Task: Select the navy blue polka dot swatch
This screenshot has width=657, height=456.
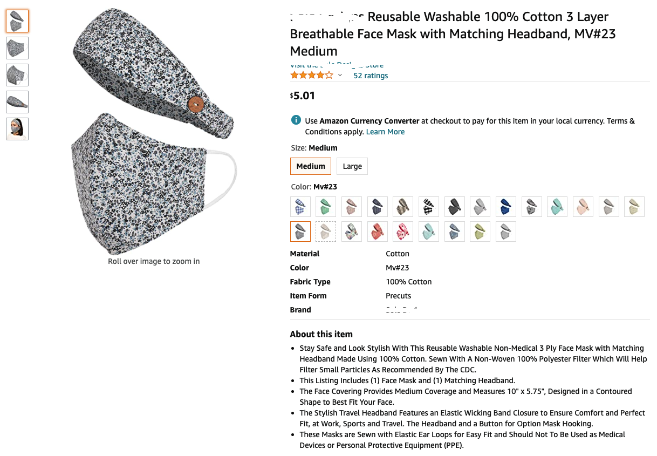Action: pos(506,207)
